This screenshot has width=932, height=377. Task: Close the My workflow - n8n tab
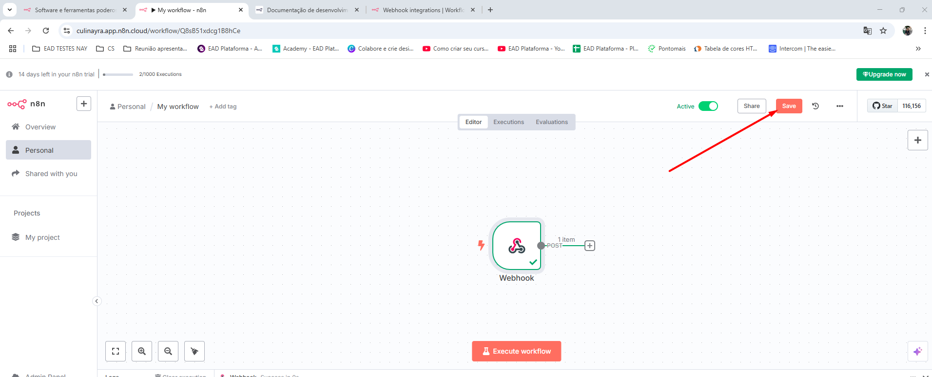(x=241, y=10)
